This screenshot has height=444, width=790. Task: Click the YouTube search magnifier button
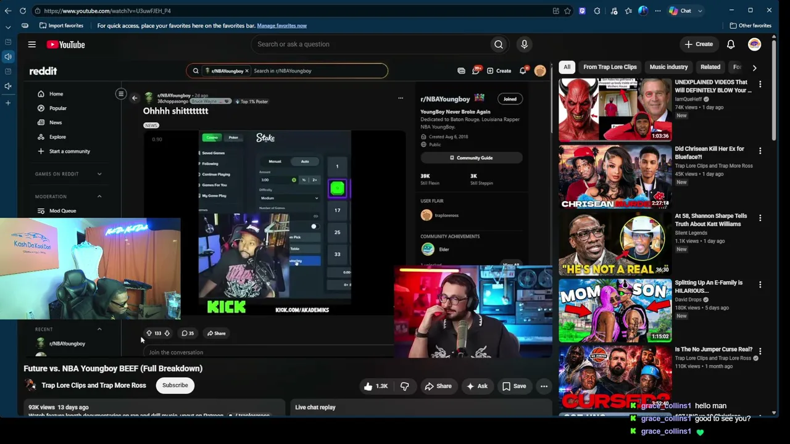click(499, 44)
